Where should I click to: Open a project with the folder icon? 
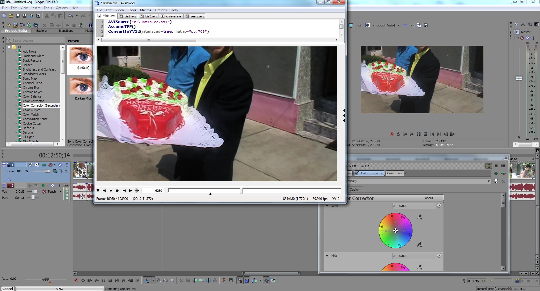point(11,16)
